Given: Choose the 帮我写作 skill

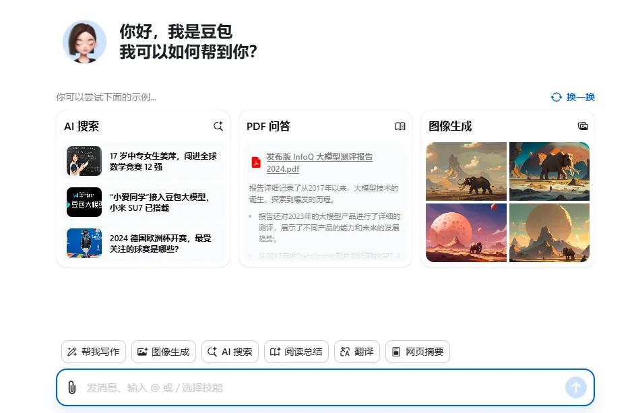Looking at the screenshot, I should point(94,352).
